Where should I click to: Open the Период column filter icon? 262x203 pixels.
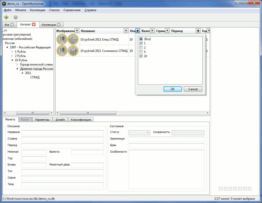(198, 31)
